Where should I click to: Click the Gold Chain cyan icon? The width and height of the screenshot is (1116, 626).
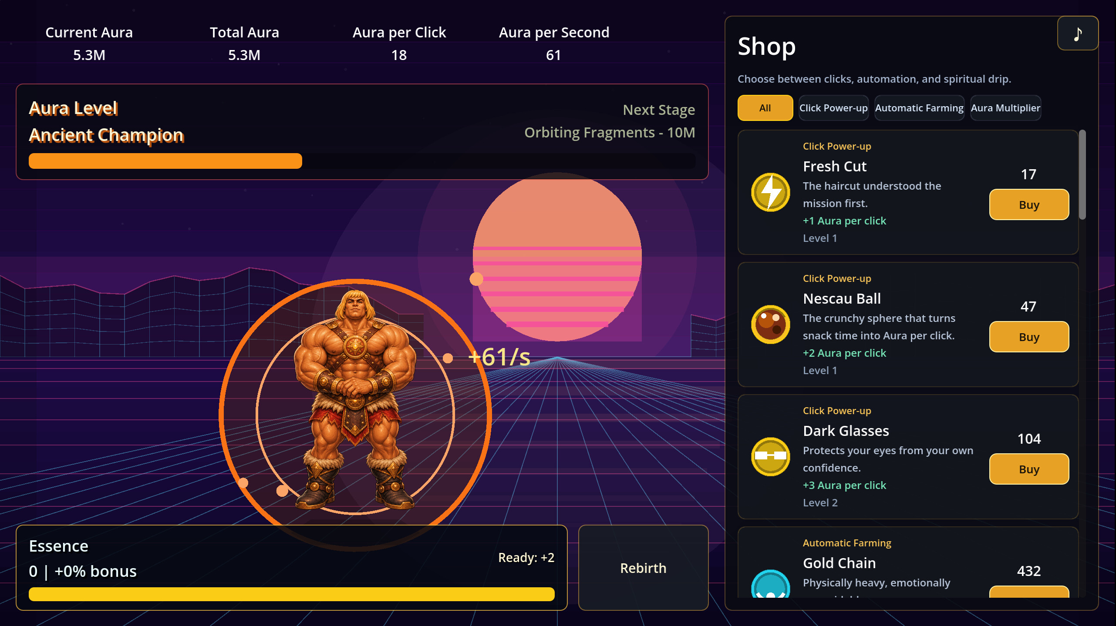[770, 584]
